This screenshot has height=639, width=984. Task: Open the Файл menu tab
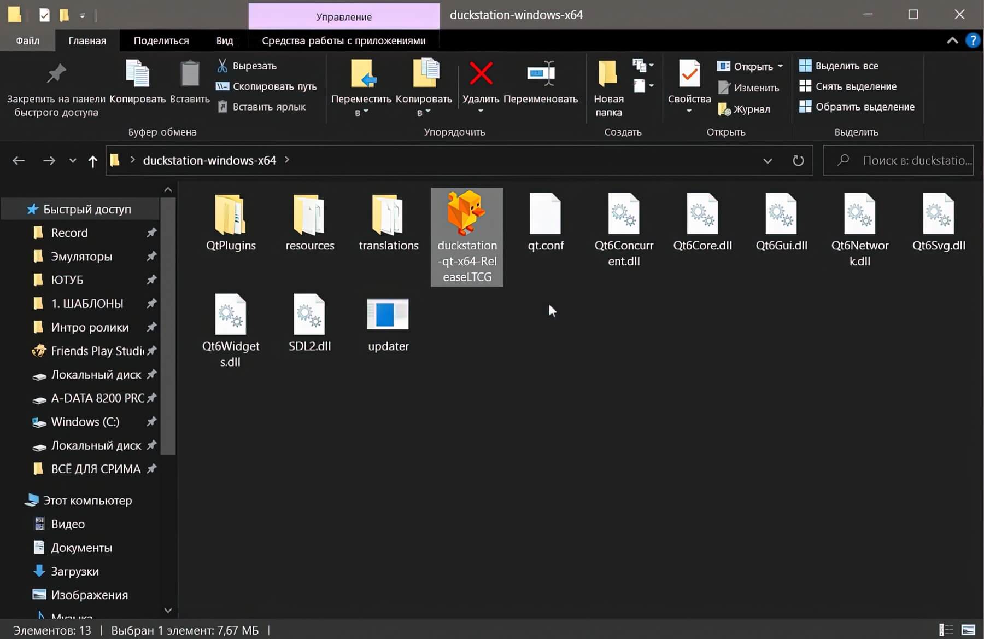tap(27, 40)
